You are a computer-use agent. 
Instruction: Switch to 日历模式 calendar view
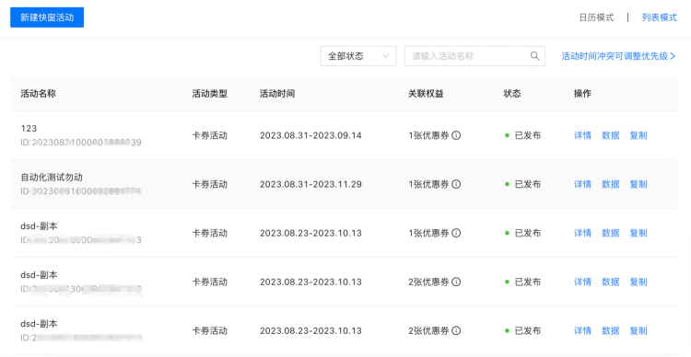tap(596, 18)
